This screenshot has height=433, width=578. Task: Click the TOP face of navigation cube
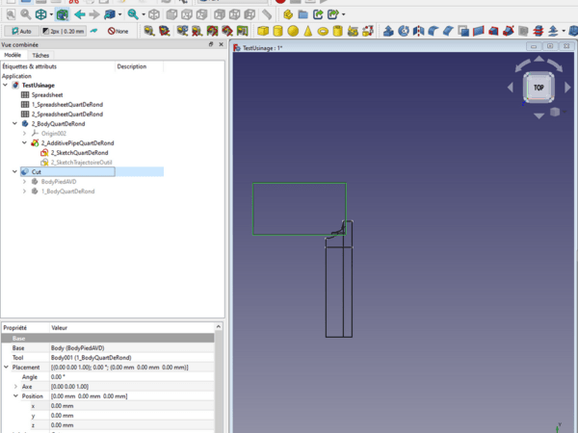(x=539, y=88)
